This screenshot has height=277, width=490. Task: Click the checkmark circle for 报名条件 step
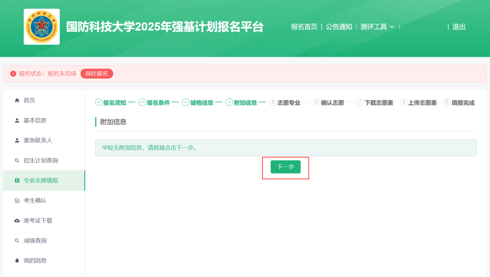(142, 102)
